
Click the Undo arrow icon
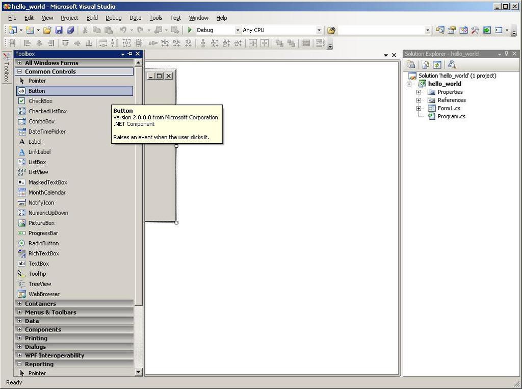point(123,30)
